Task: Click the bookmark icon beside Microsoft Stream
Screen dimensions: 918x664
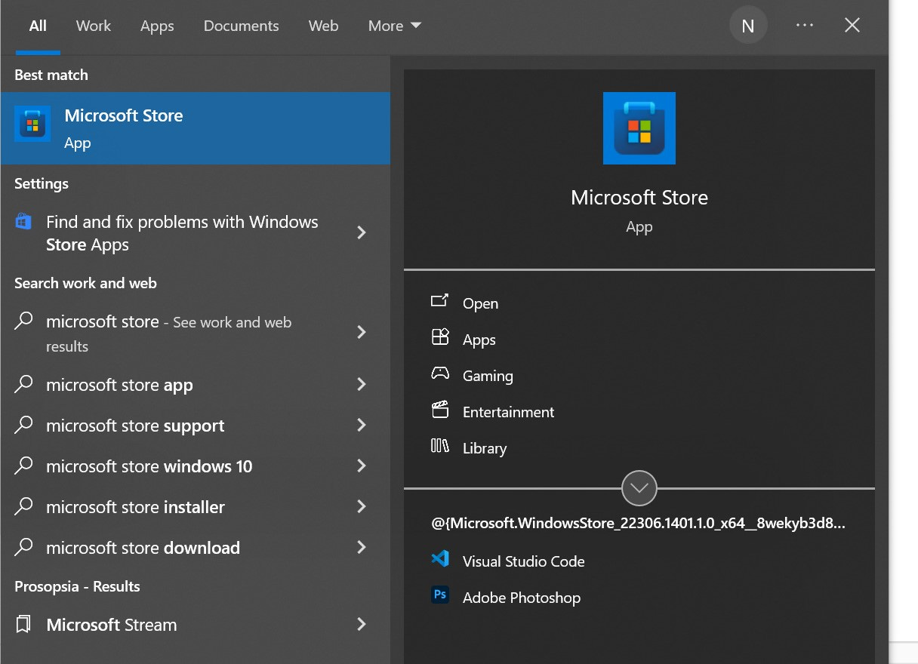Action: coord(23,624)
